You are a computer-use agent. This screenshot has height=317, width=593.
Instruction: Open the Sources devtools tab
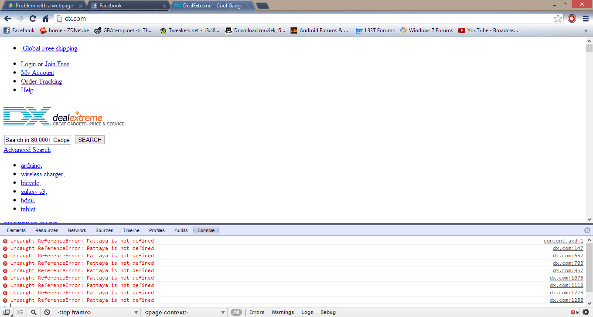[x=104, y=230]
